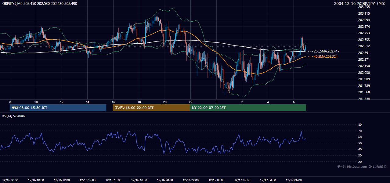Click the 203.235 price axis label

pos(364,7)
